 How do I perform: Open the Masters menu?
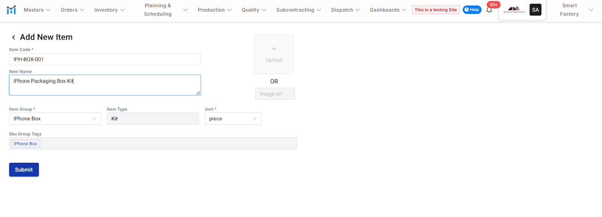tap(37, 10)
